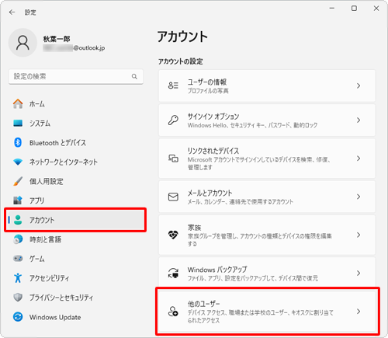Click the Bluetooth icon in the sidebar
Image resolution: width=388 pixels, height=338 pixels.
coord(18,142)
